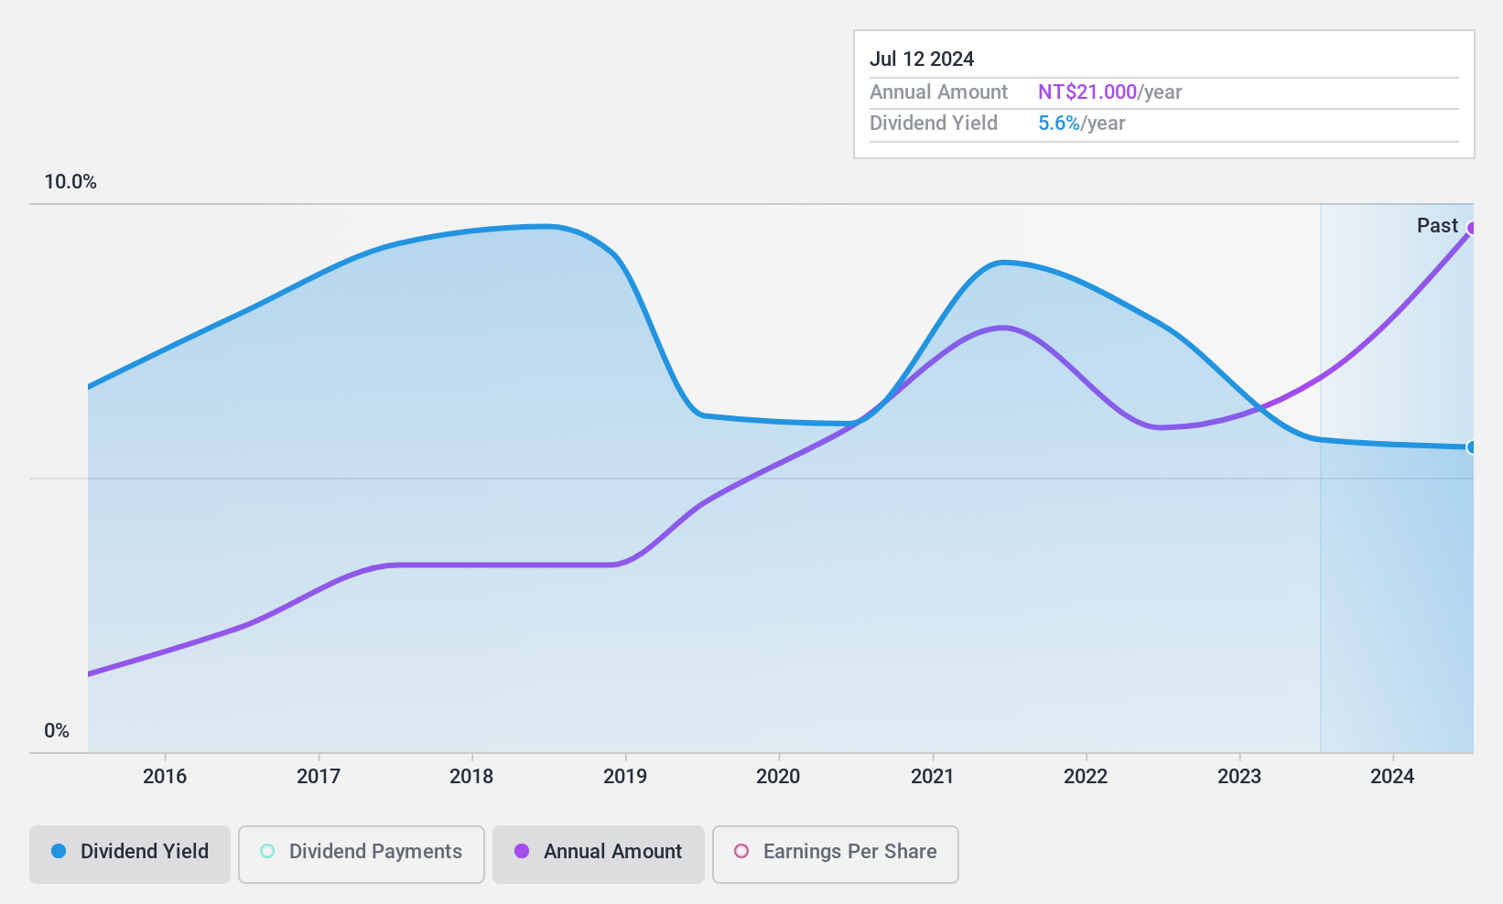Click the purple Annual Amount endpoint marker
The image size is (1503, 904).
point(1472,228)
